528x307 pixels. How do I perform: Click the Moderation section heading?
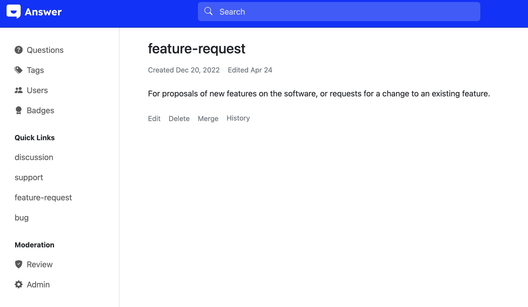coord(34,245)
